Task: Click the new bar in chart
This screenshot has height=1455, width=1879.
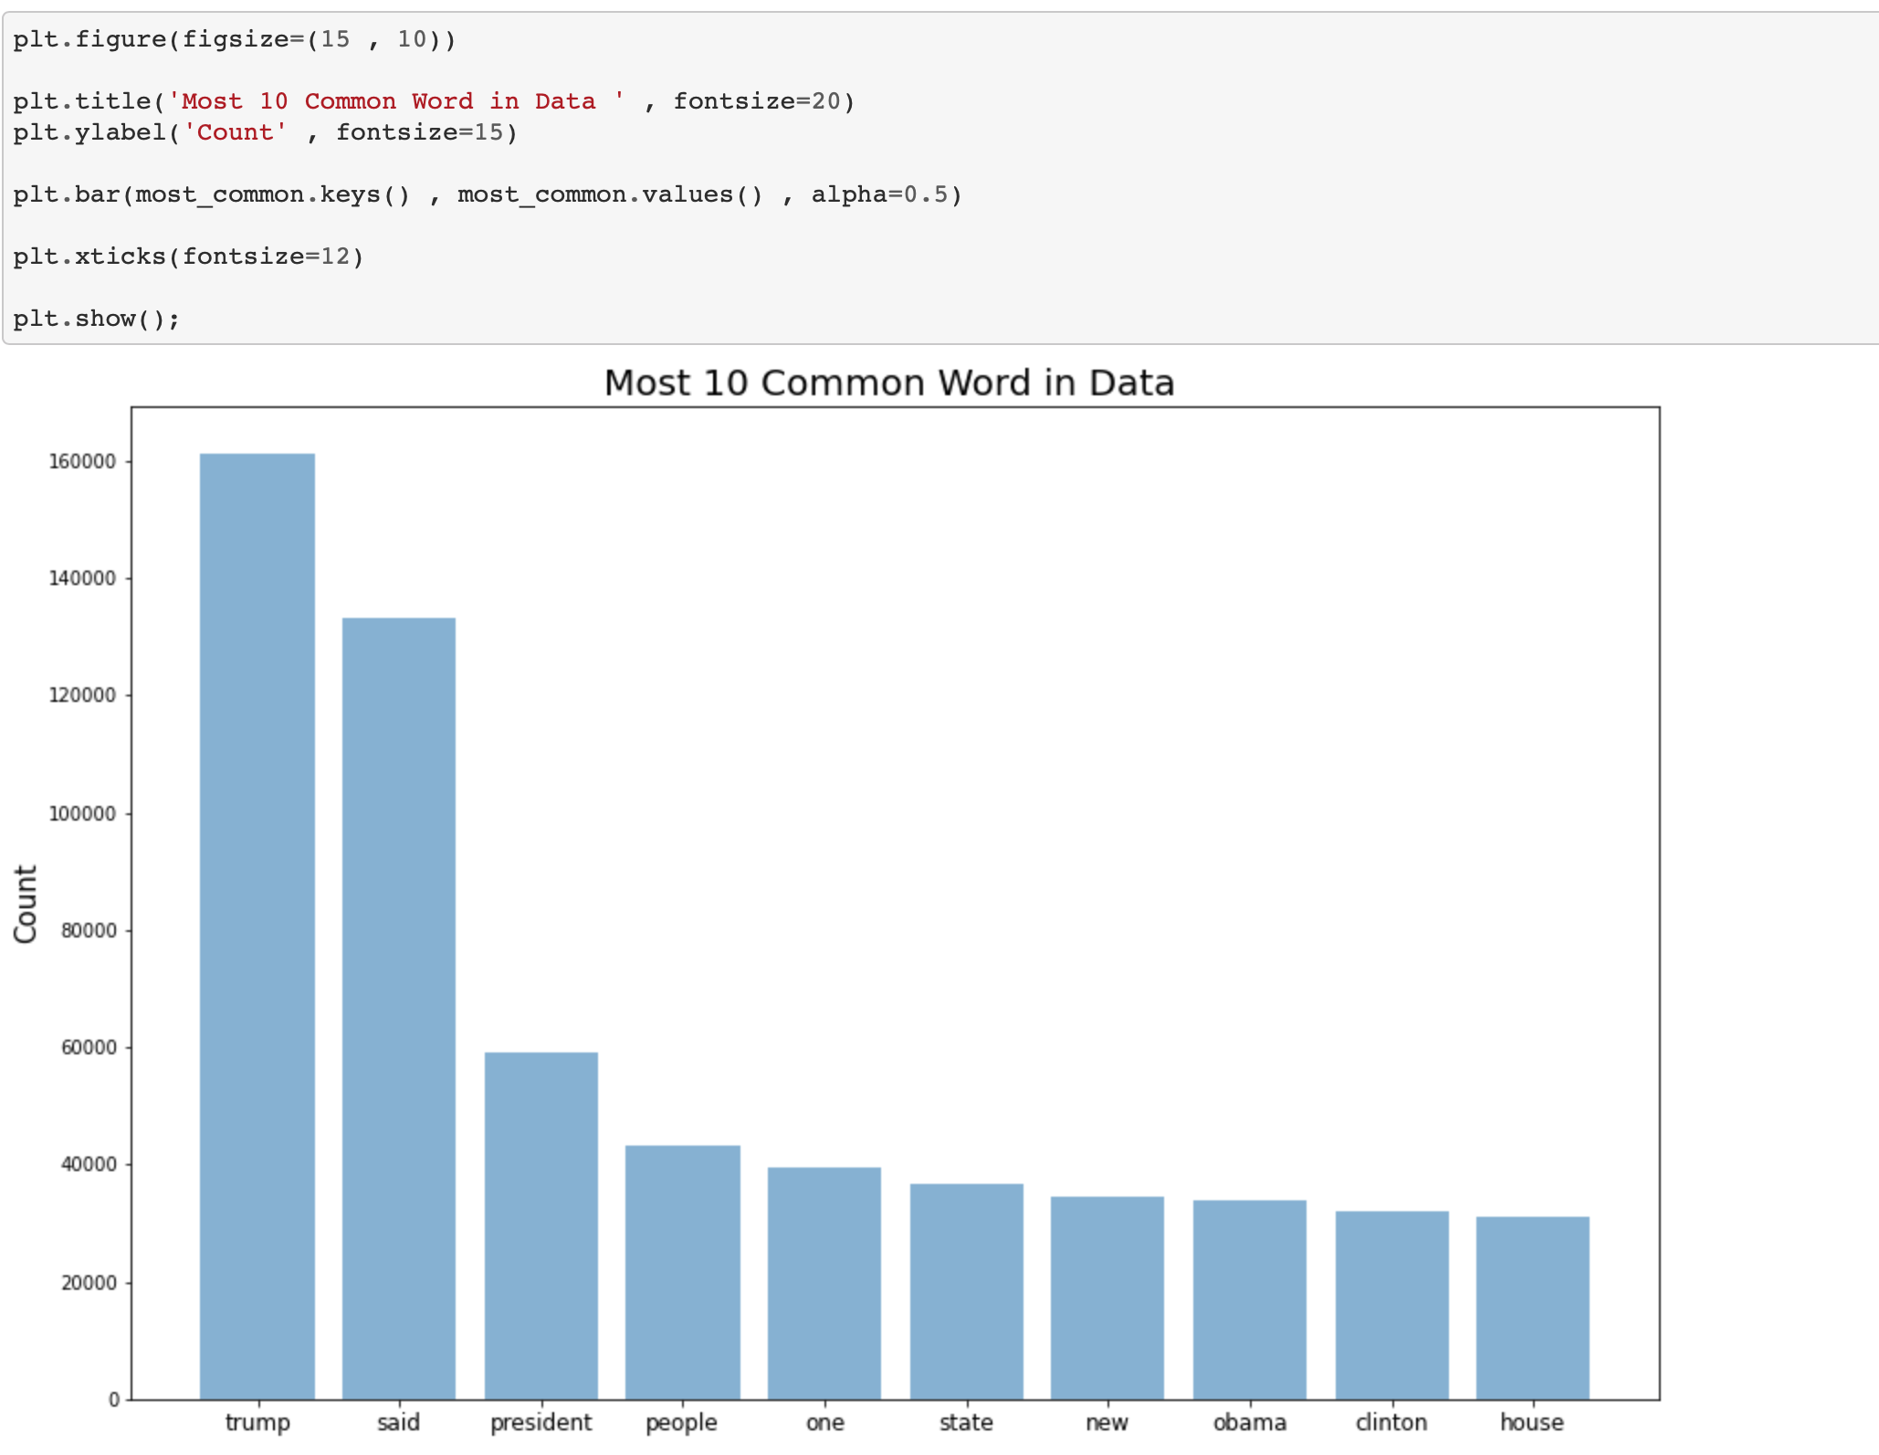Action: click(x=1107, y=1298)
